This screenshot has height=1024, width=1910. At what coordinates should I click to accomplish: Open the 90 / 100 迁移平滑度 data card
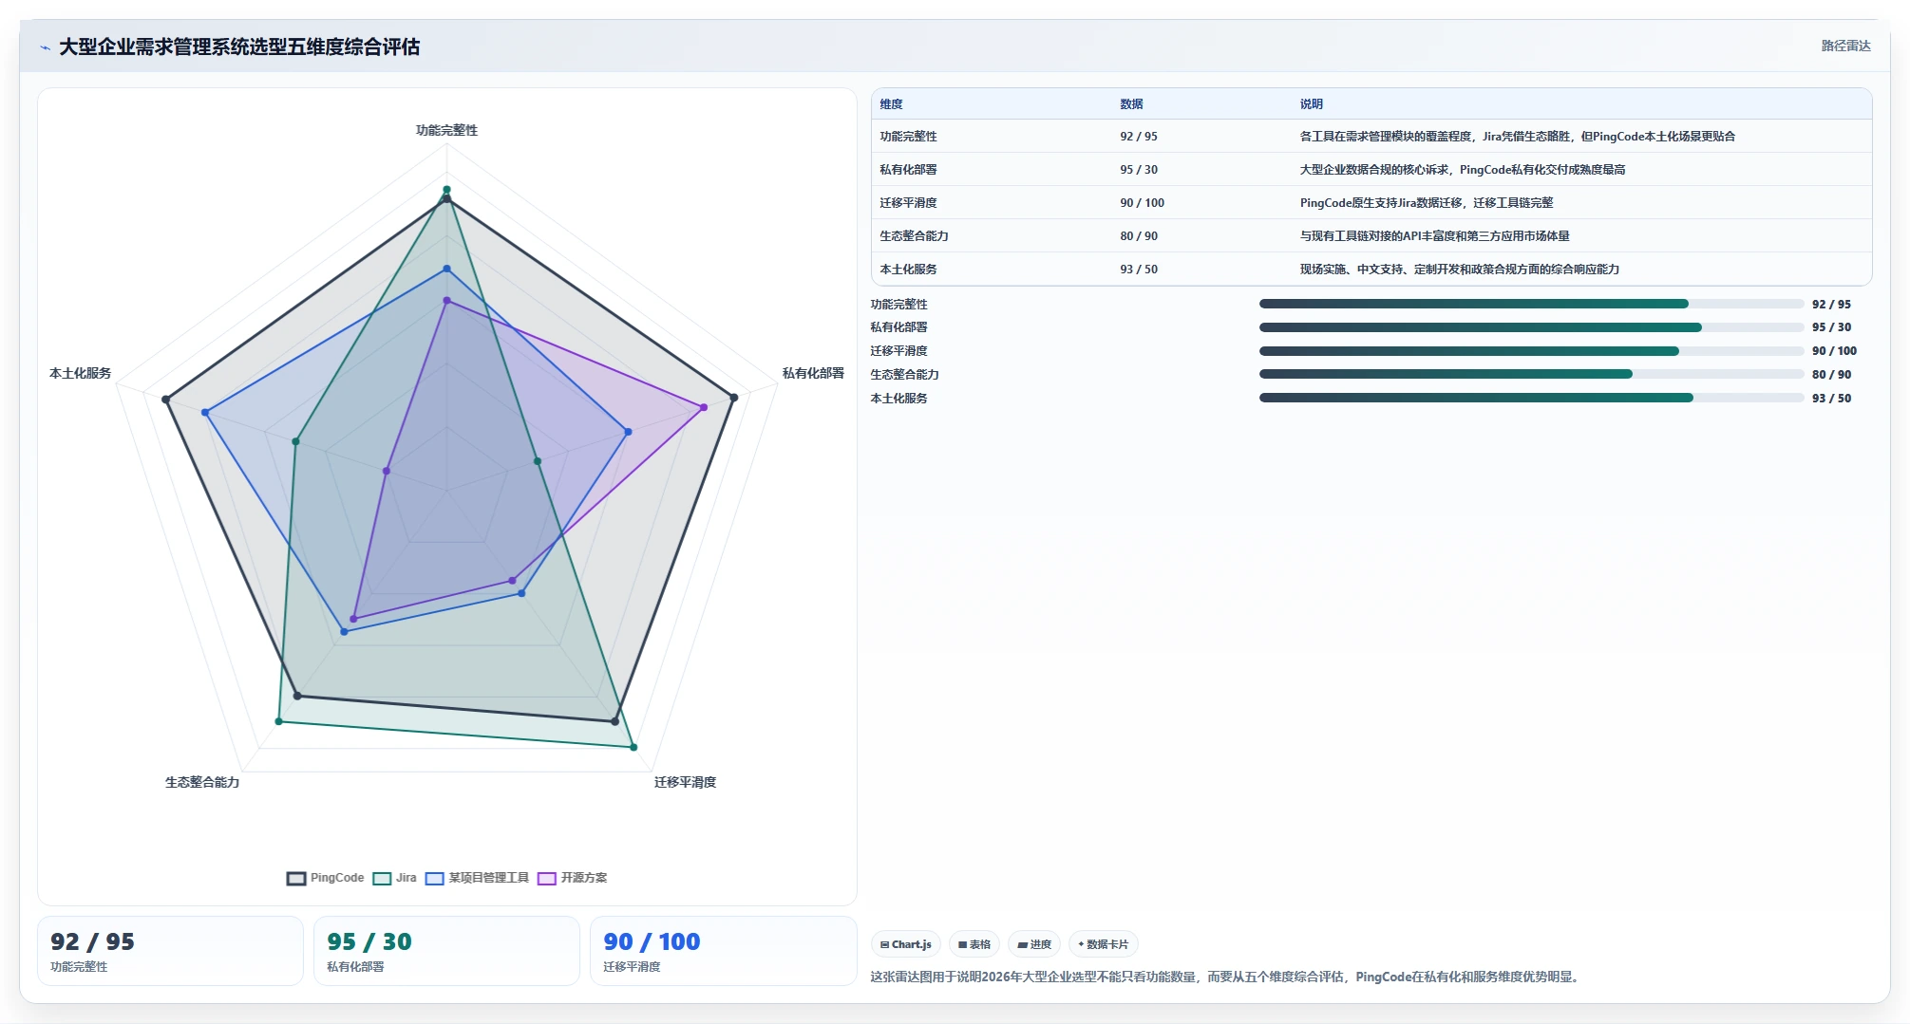point(723,951)
